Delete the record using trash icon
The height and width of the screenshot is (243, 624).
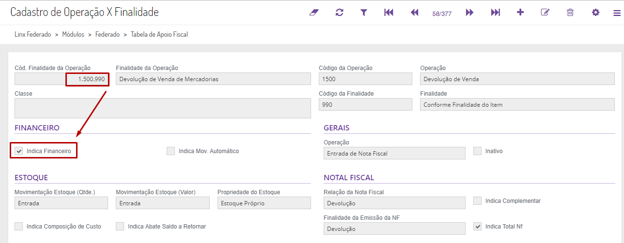[x=570, y=13]
